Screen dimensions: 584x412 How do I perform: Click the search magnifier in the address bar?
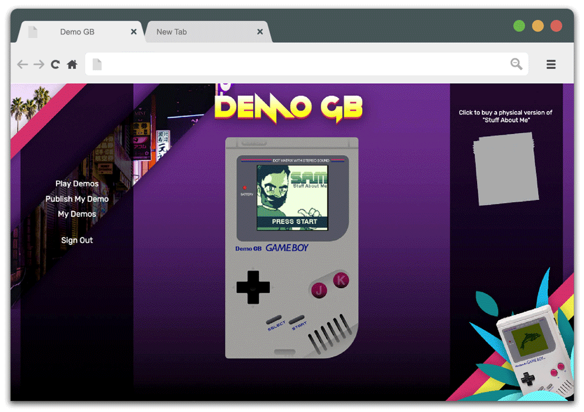click(x=516, y=64)
